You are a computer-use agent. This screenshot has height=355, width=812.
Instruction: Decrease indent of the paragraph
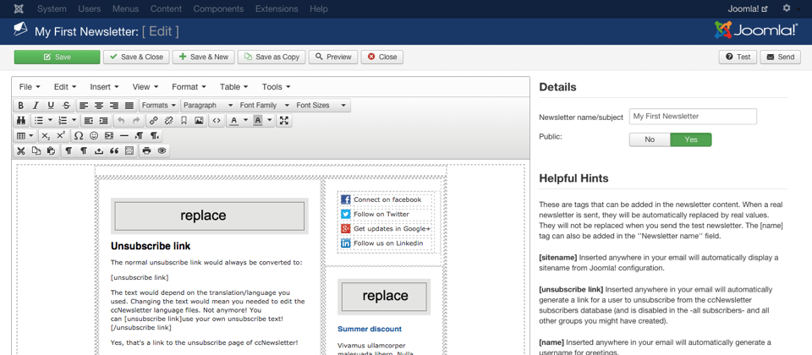pos(89,121)
